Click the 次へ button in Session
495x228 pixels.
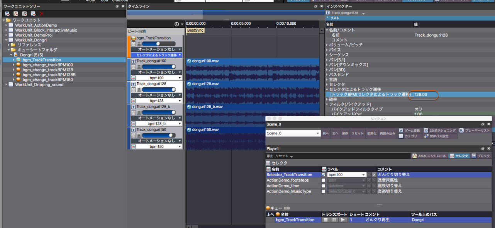(335, 133)
